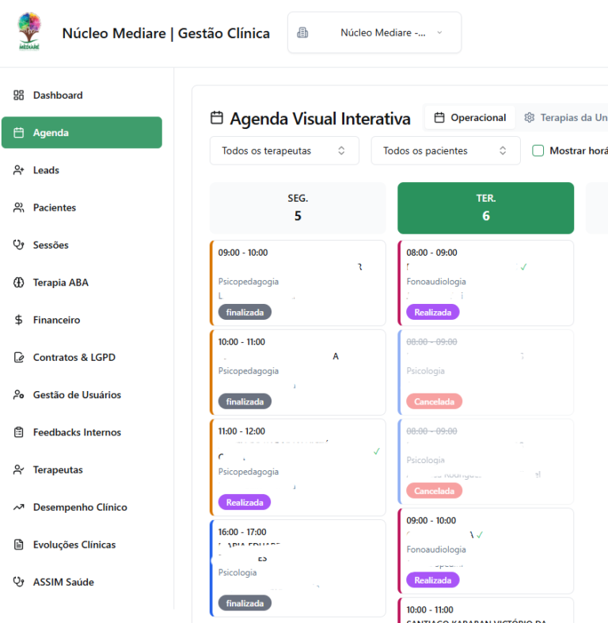Click the Terapia ABA brain icon
Image resolution: width=608 pixels, height=623 pixels.
click(19, 283)
